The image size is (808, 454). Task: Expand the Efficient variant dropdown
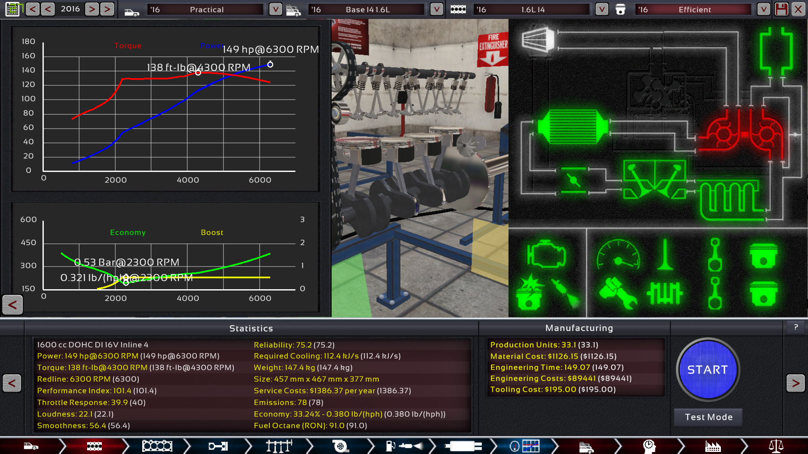coord(763,9)
